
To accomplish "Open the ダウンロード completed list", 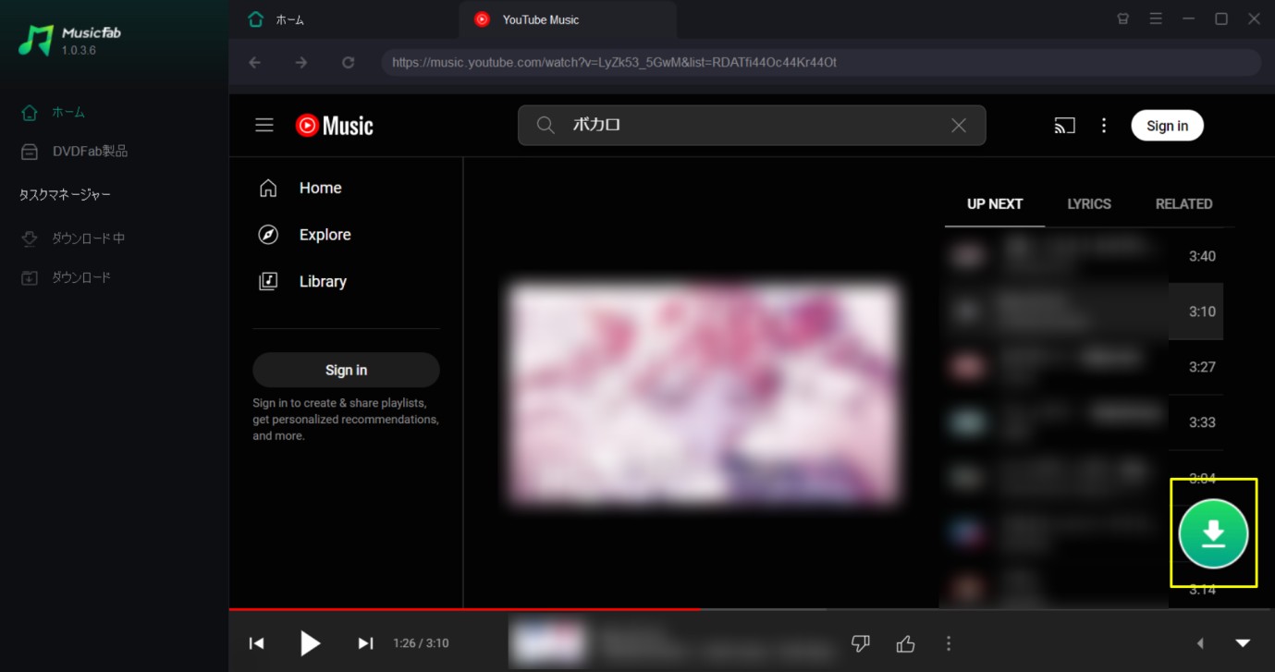I will (67, 277).
